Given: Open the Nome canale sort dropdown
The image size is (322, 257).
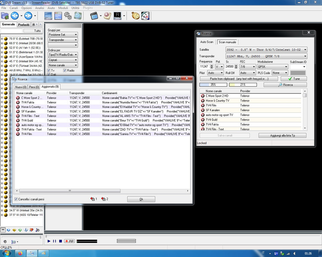Looking at the screenshot, I should pyautogui.click(x=63, y=65).
